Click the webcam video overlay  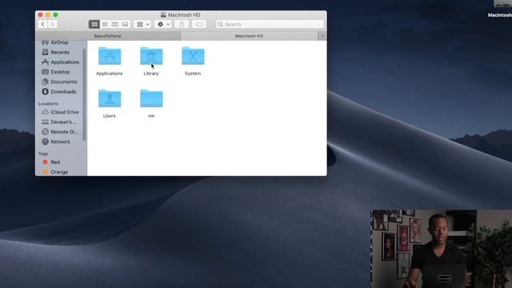click(441, 249)
